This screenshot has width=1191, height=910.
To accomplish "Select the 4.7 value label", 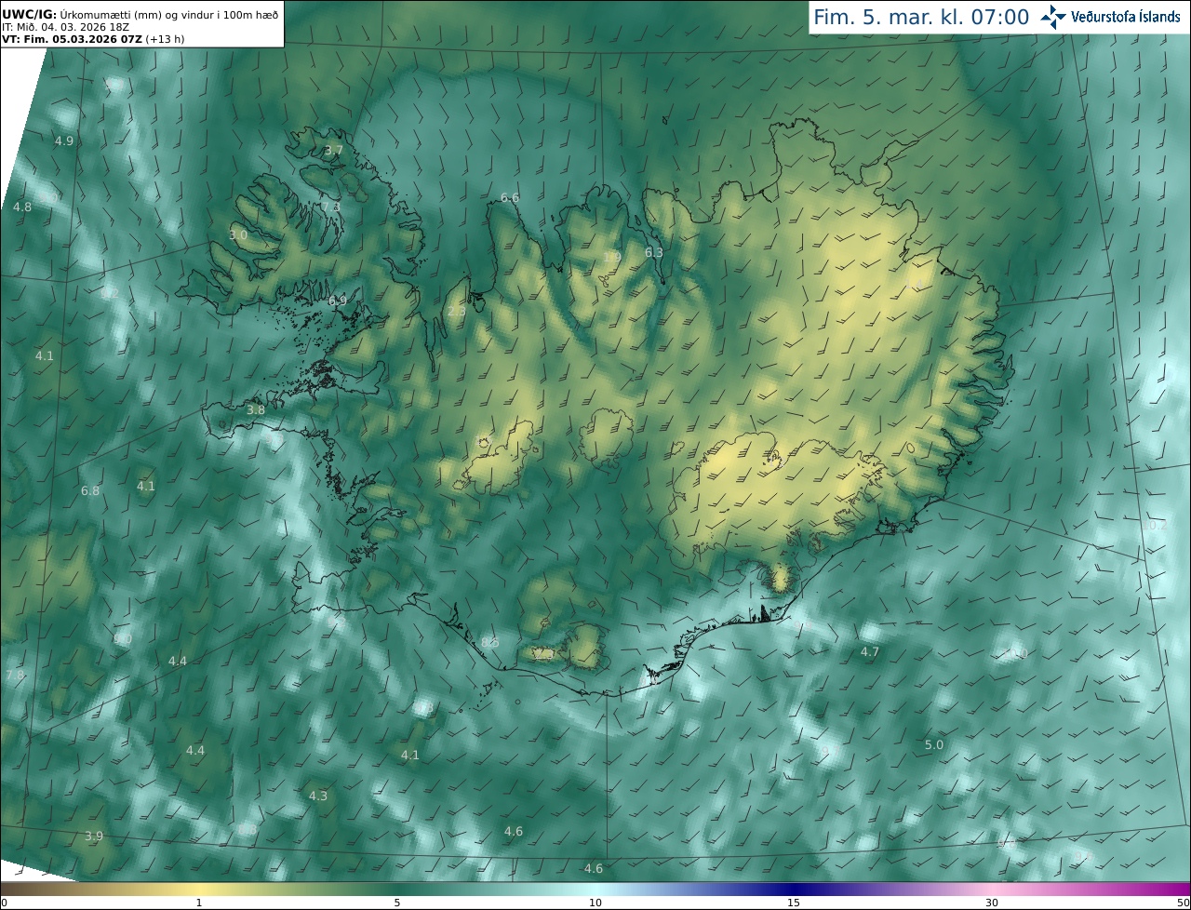I will [x=870, y=652].
